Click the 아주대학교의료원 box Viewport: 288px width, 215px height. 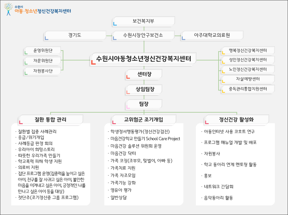point(212,35)
